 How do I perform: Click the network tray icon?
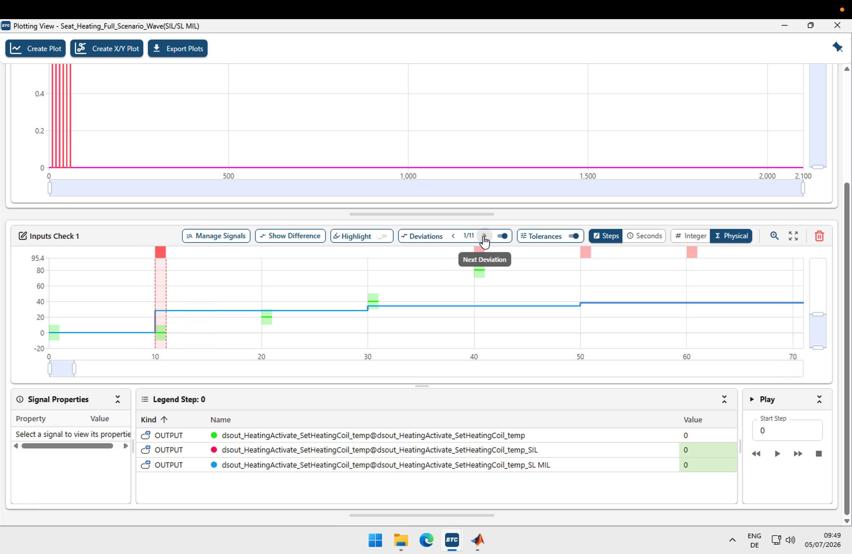pyautogui.click(x=776, y=540)
